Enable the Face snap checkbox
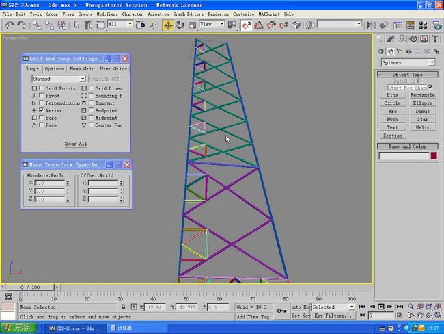444x334 pixels. [42, 125]
